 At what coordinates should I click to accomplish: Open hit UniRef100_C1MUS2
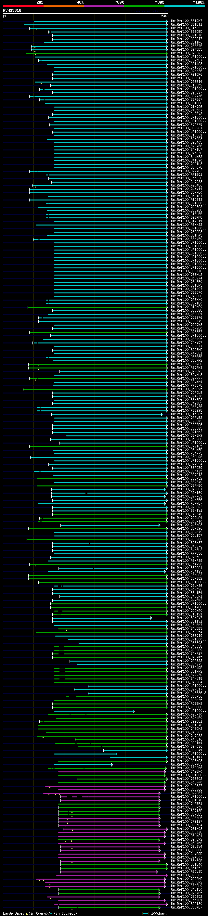coord(187,28)
